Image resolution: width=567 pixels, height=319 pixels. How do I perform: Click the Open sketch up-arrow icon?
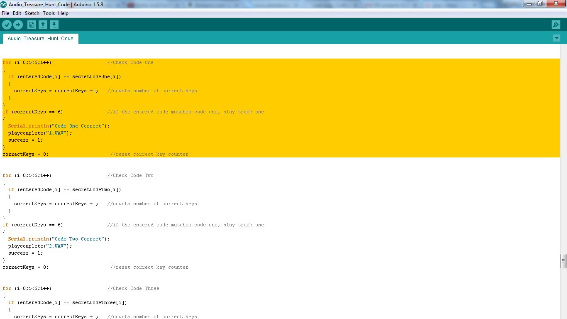click(x=43, y=25)
